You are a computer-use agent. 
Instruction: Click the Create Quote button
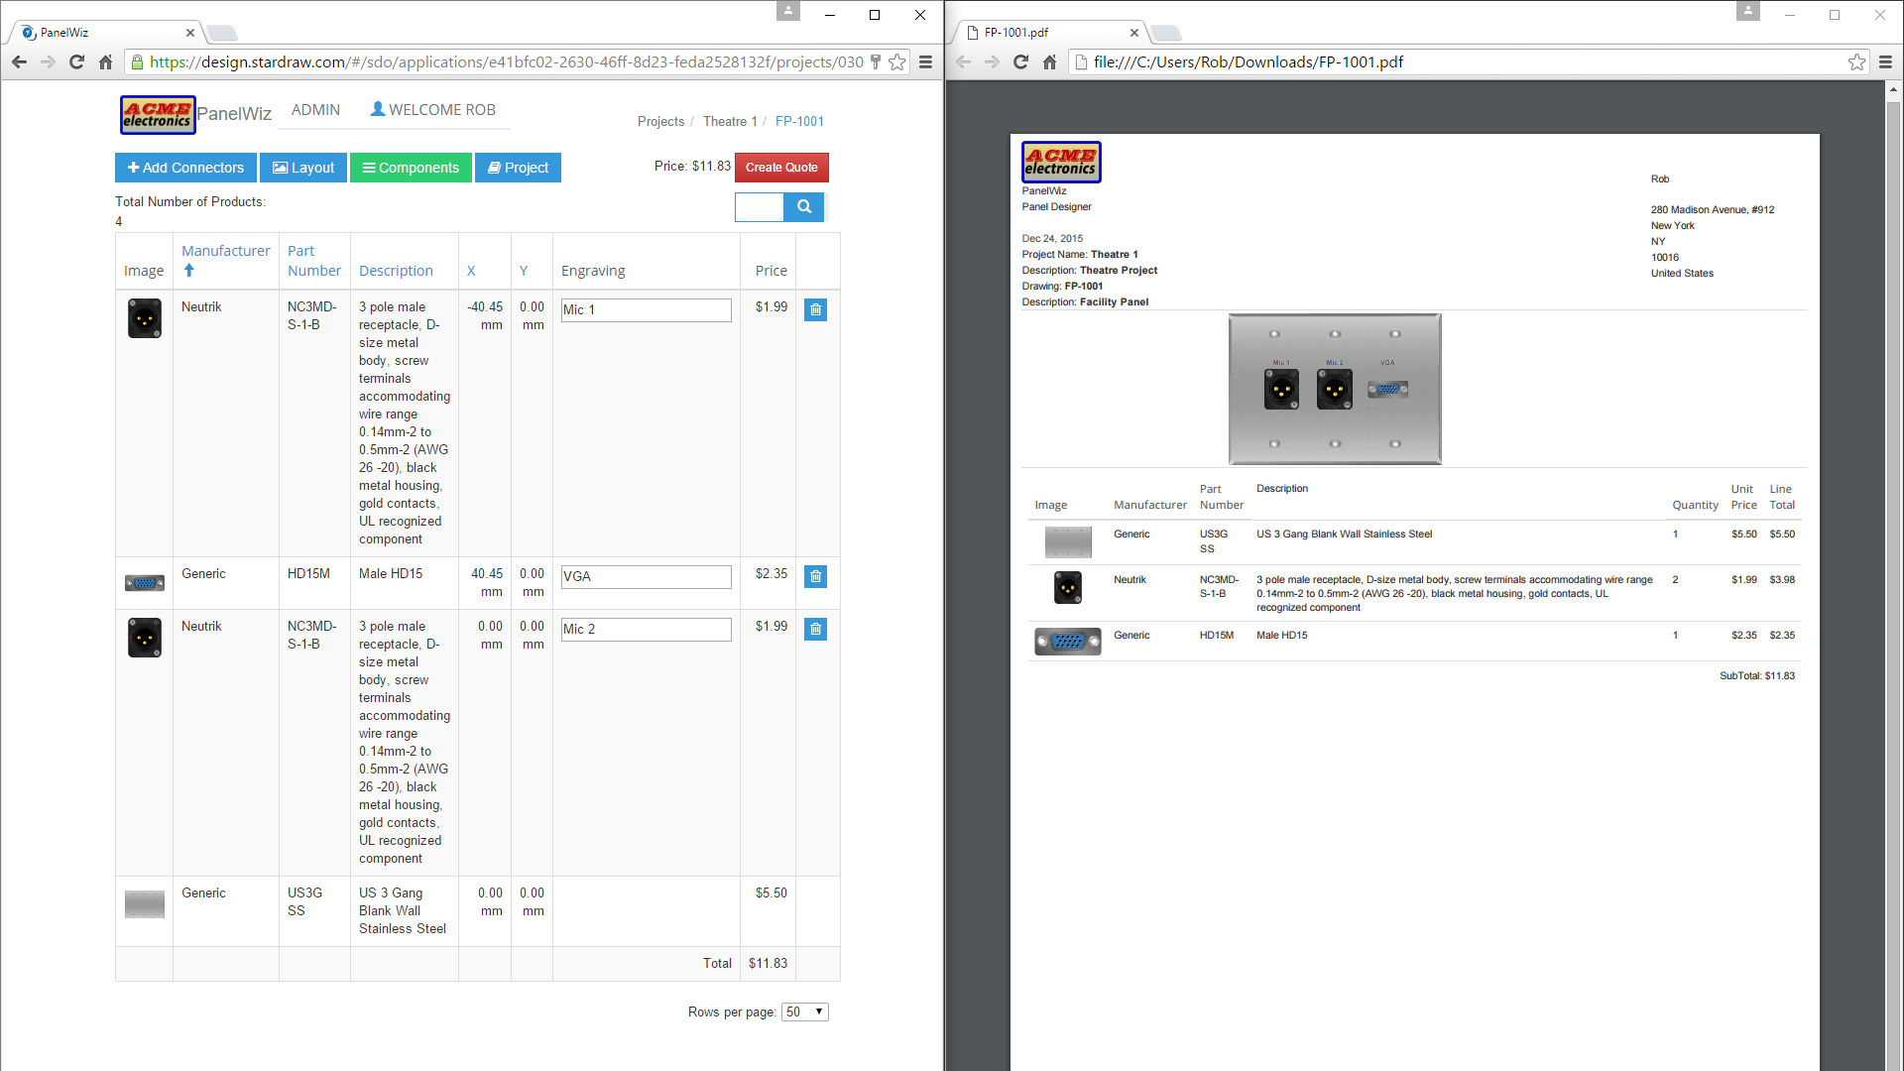tap(781, 168)
